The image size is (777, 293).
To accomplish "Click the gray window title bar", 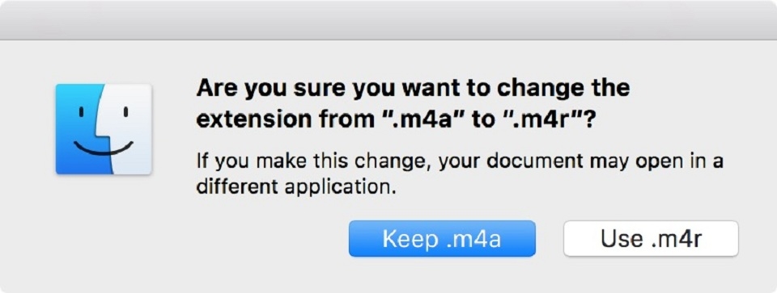I will coord(388,19).
